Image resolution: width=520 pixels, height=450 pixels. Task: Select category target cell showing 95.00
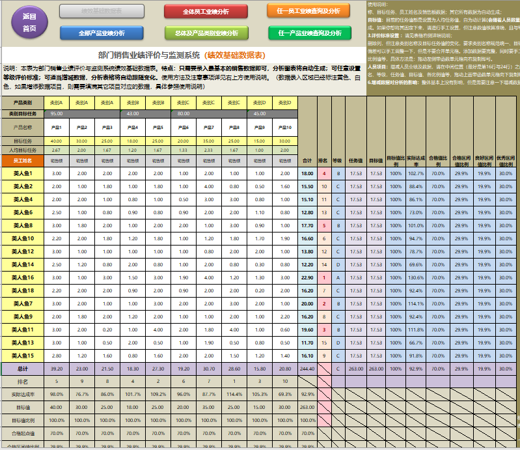point(82,114)
